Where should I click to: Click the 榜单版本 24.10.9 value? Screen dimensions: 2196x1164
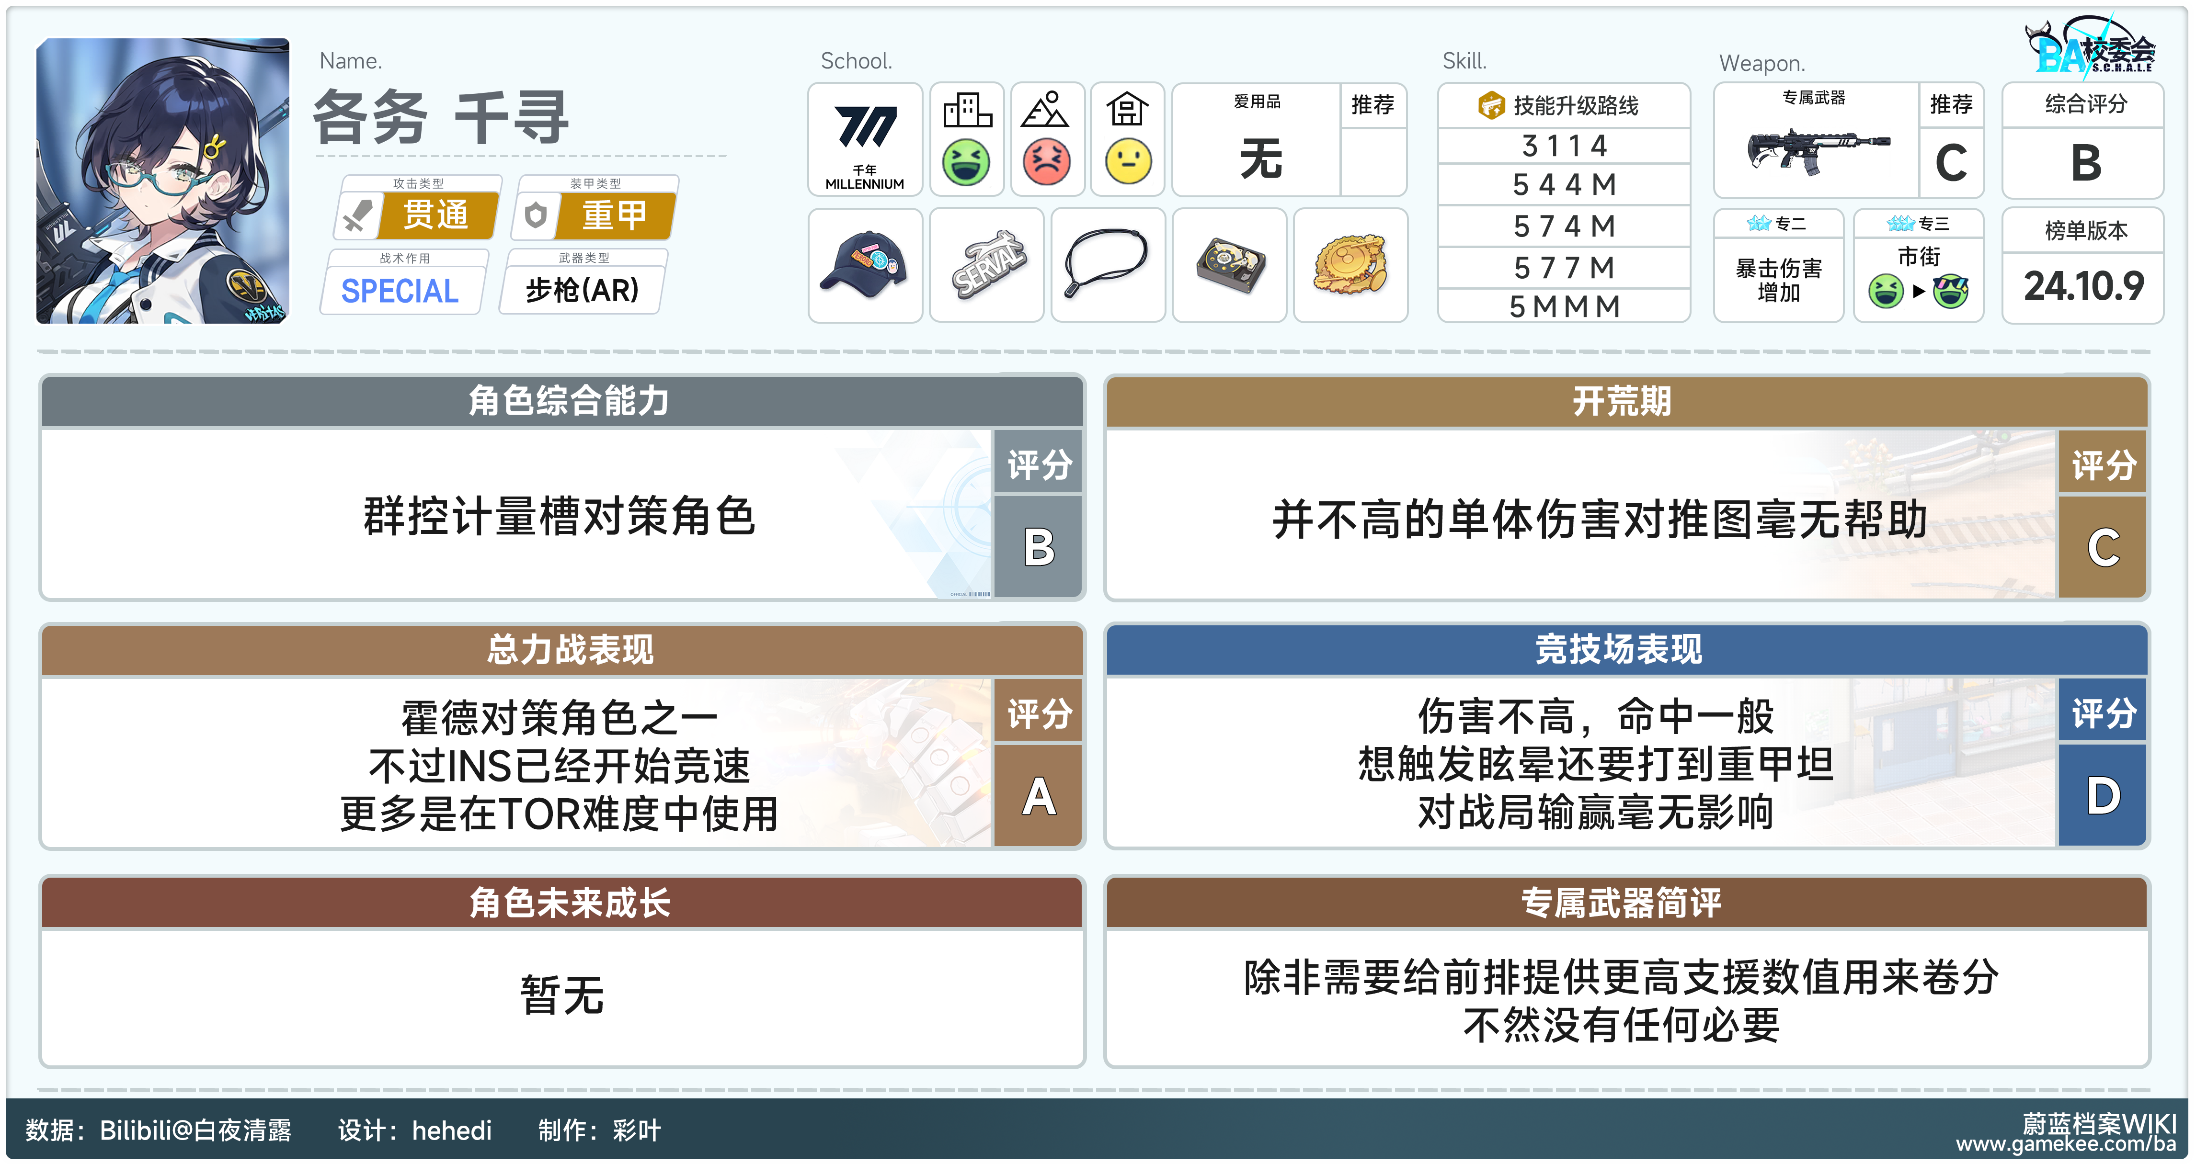(2083, 285)
